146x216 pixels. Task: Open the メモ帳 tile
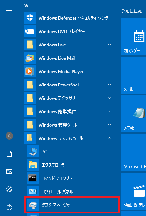click(133, 114)
